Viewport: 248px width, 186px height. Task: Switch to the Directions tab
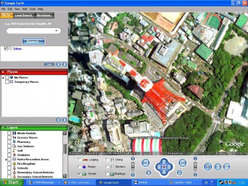tap(44, 15)
